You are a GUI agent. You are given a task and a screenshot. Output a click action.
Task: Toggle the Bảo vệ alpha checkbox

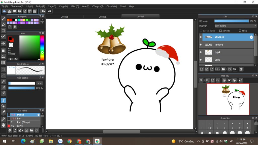point(201,31)
